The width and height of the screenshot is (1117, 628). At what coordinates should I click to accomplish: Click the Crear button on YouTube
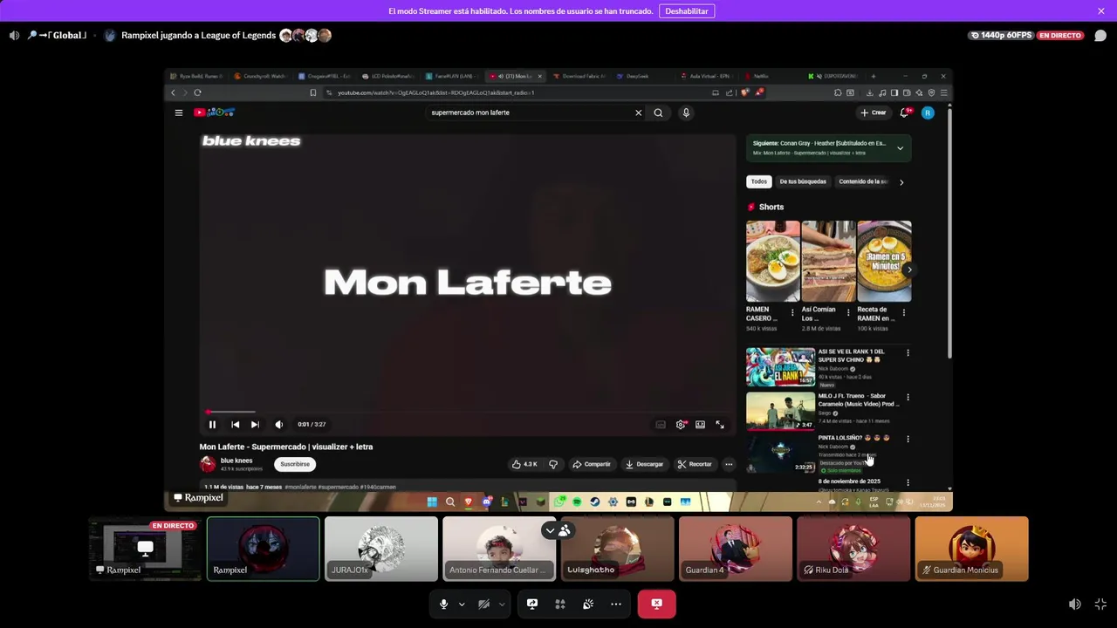pos(874,113)
